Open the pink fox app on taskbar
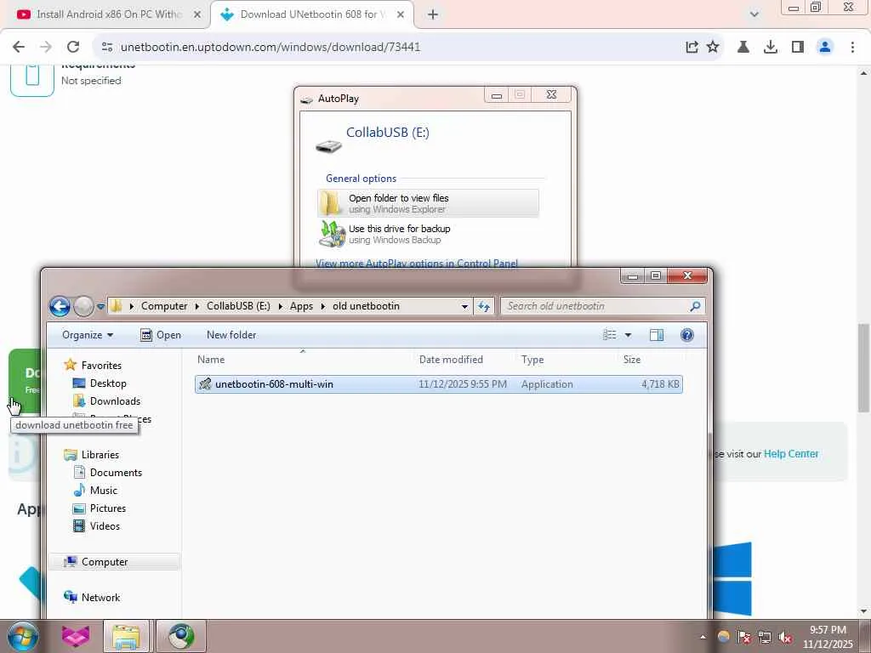 click(76, 636)
